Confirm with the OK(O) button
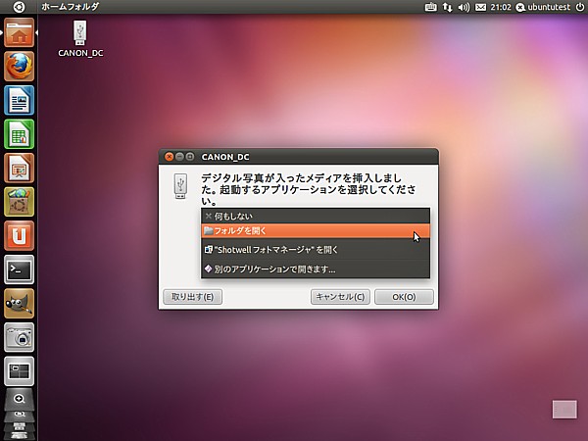Viewport: 588px width, 441px height. tap(404, 297)
